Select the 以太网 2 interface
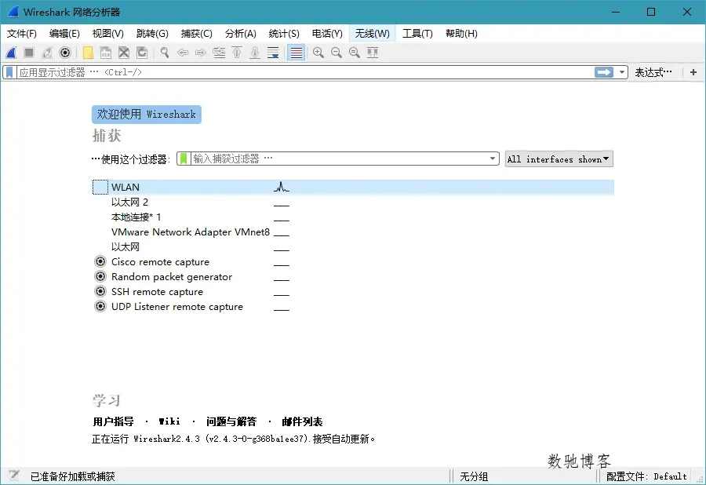The image size is (706, 485). pos(129,202)
